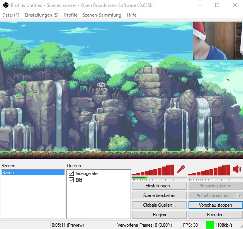The width and height of the screenshot is (243, 229).
Task: Click the 1108kb/s bitrate text
Action: [x=224, y=225]
